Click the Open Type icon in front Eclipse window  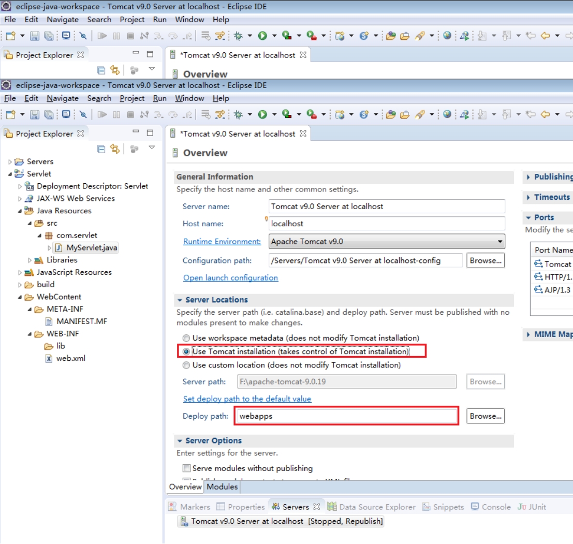[391, 115]
